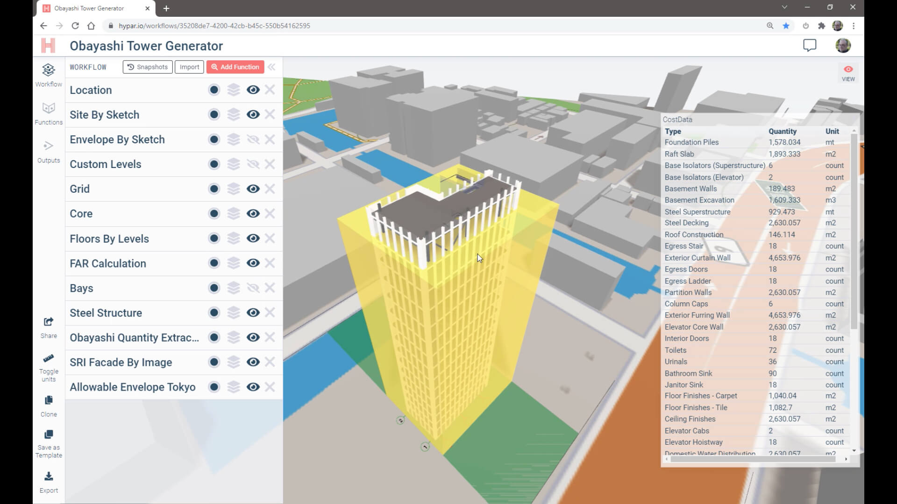Hide the Grid function using its eye toggle
This screenshot has width=897, height=504.
pos(253,189)
